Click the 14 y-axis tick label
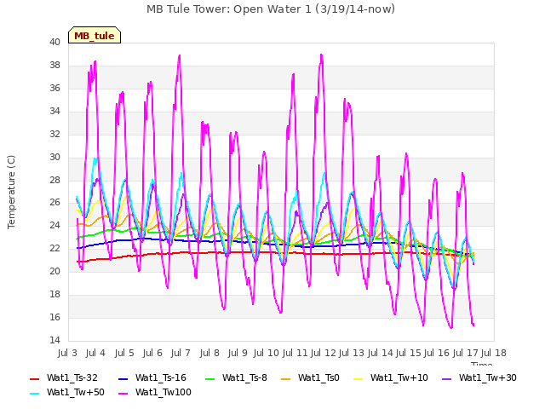The height and width of the screenshot is (409, 545). tap(54, 340)
